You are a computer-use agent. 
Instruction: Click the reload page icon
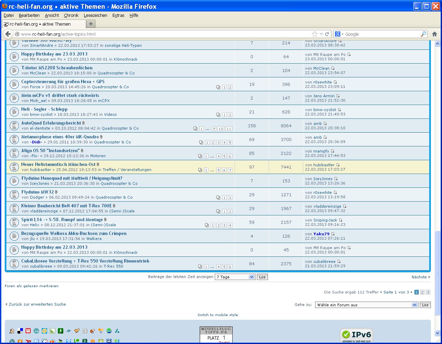pyautogui.click(x=327, y=34)
